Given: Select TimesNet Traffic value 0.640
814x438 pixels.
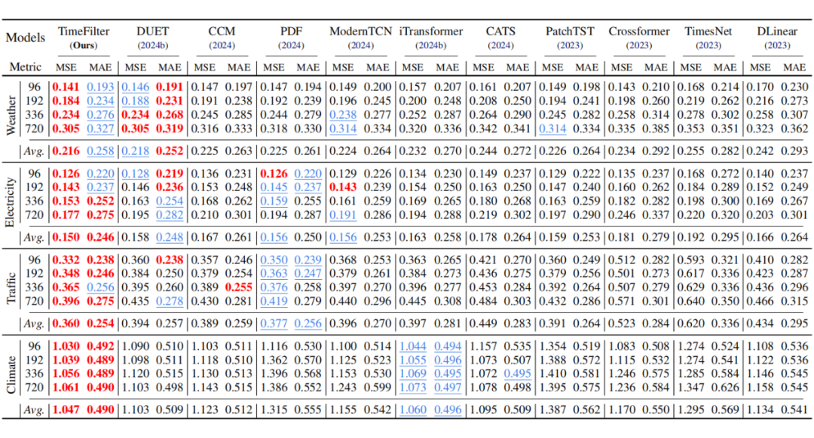Looking at the screenshot, I should 691,301.
